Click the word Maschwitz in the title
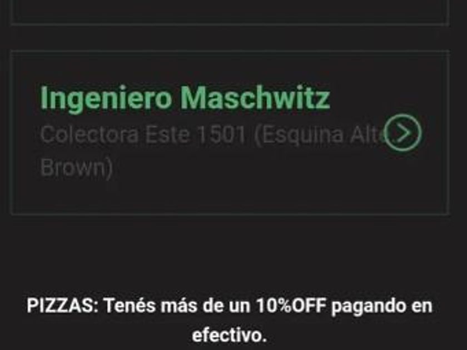Viewport: 467px width, 350px height. 255,98
